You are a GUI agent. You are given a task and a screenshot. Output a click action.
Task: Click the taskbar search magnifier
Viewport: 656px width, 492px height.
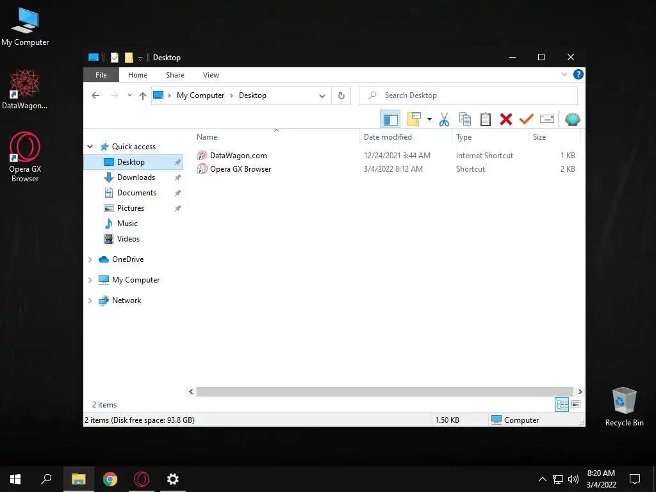click(46, 479)
